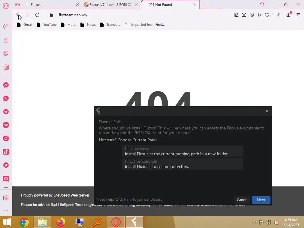Go forward to next page

(27, 15)
